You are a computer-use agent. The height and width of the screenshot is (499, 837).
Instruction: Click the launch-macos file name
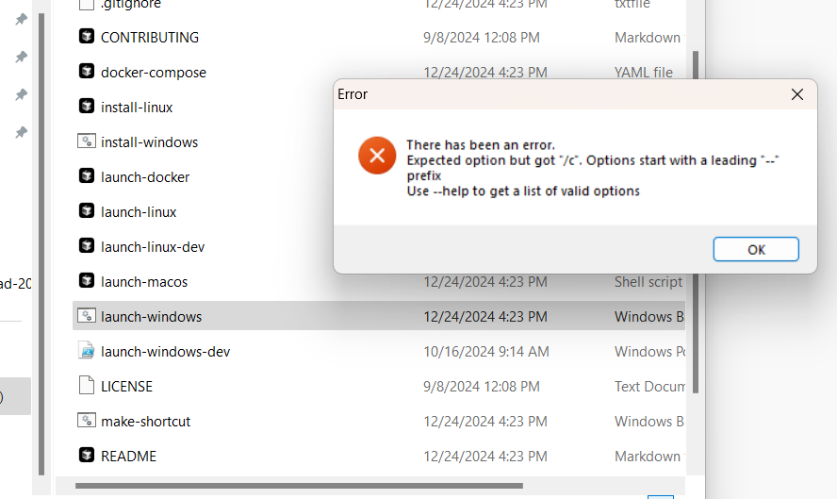(x=144, y=281)
